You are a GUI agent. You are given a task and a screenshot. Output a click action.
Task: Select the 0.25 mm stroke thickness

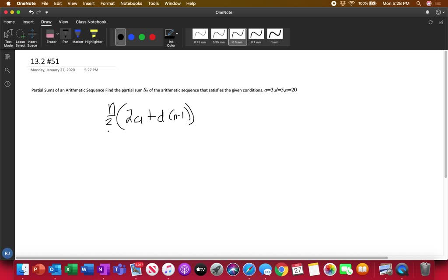[x=200, y=34]
